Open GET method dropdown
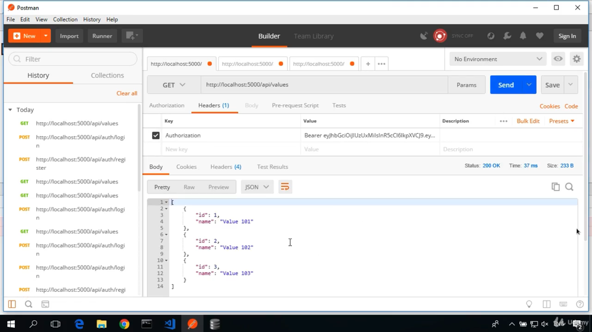Viewport: 592px width, 332px height. 173,85
